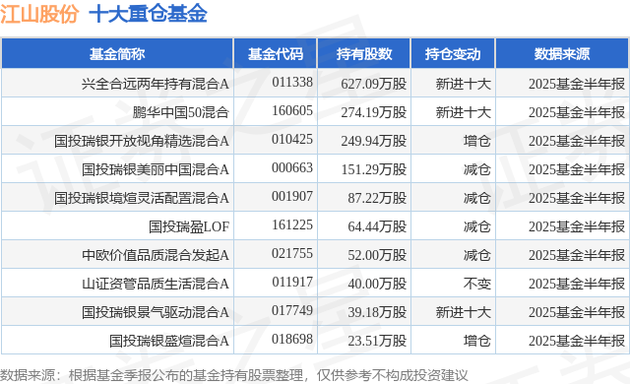This screenshot has width=630, height=384.
Task: Click the 数据来源 column header
Action: pos(562,54)
